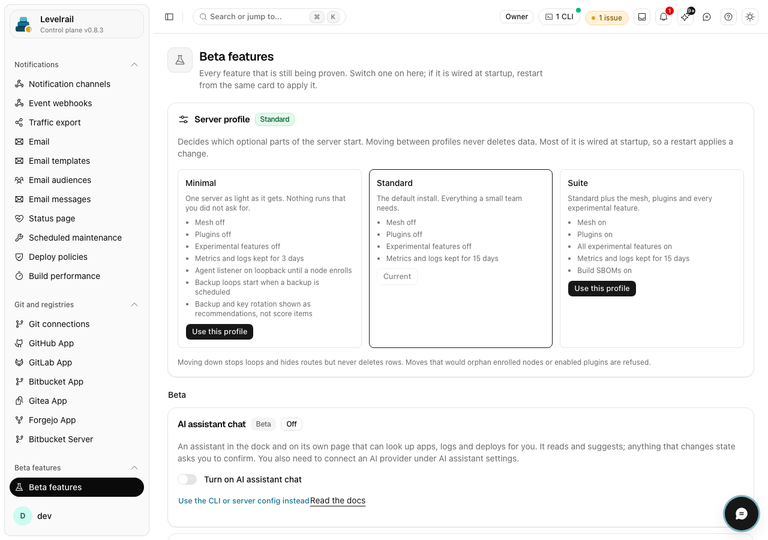Click the Build performance stopwatch icon

[x=19, y=276]
